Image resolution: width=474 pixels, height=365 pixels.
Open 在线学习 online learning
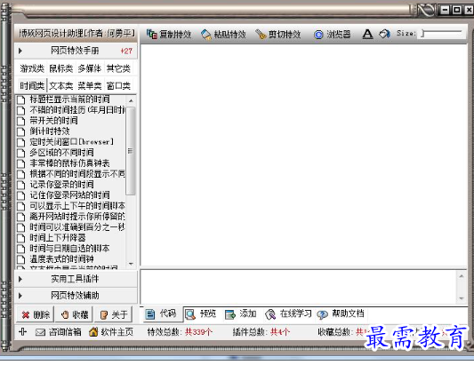click(x=288, y=314)
